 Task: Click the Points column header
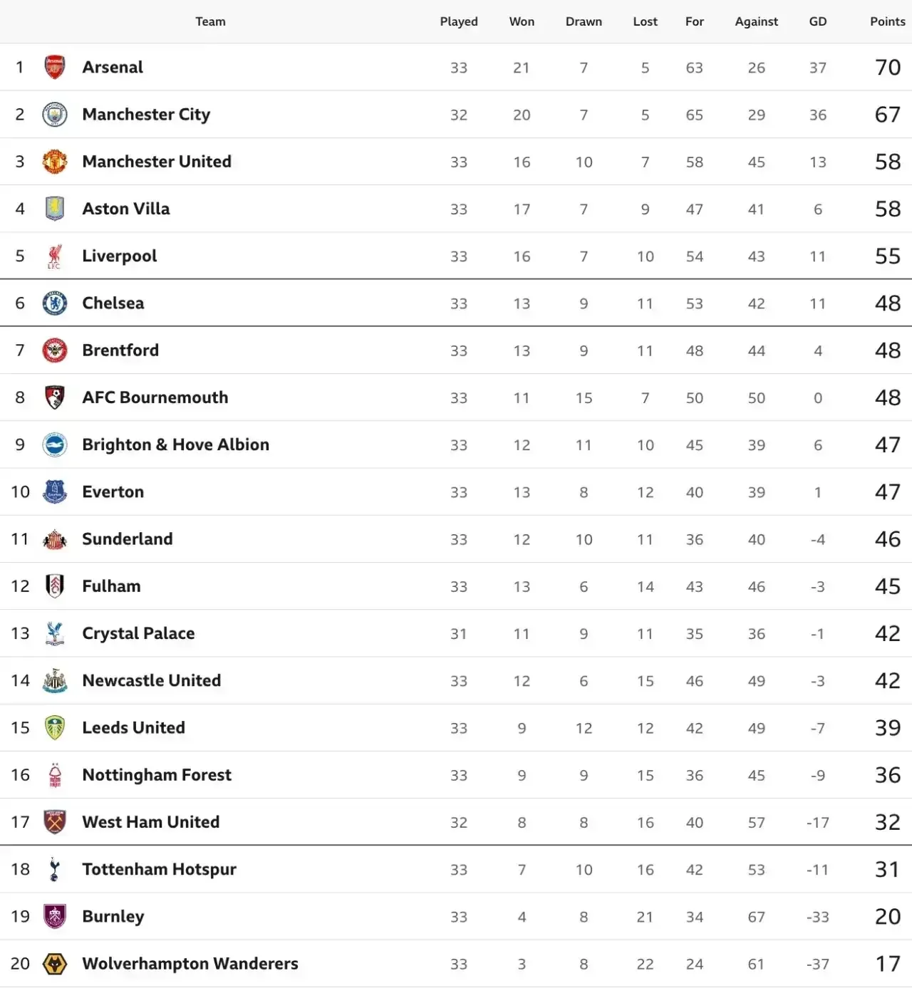coord(887,21)
